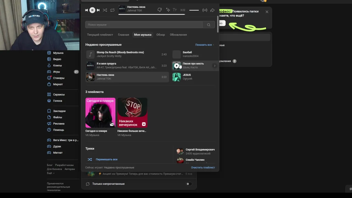This screenshot has width=352, height=198.
Task: Open the Обзор tab
Action: point(161,35)
